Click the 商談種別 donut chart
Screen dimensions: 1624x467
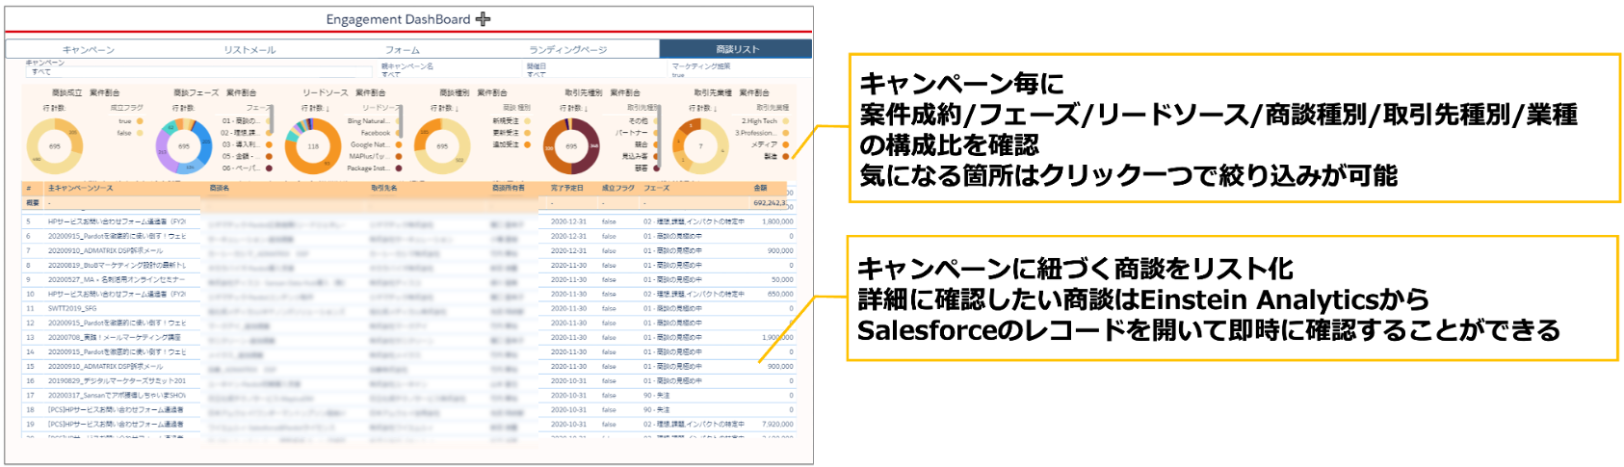pos(442,146)
